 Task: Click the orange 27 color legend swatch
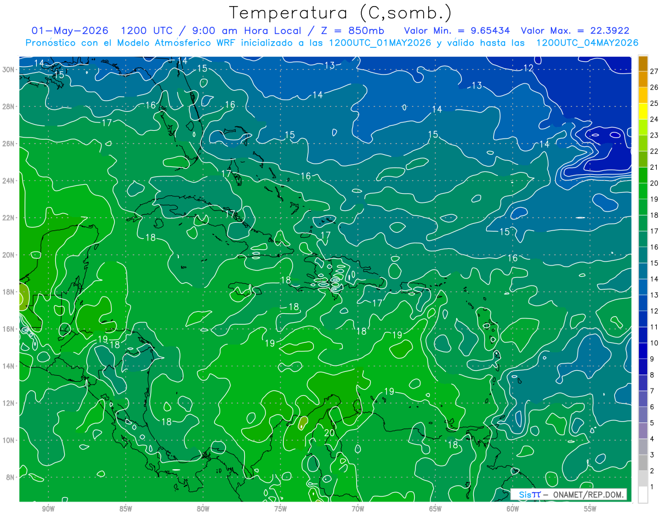point(643,63)
